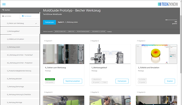The height and width of the screenshot is (105, 182).
Task: Click the course progress bar
Action: [x=171, y=20]
